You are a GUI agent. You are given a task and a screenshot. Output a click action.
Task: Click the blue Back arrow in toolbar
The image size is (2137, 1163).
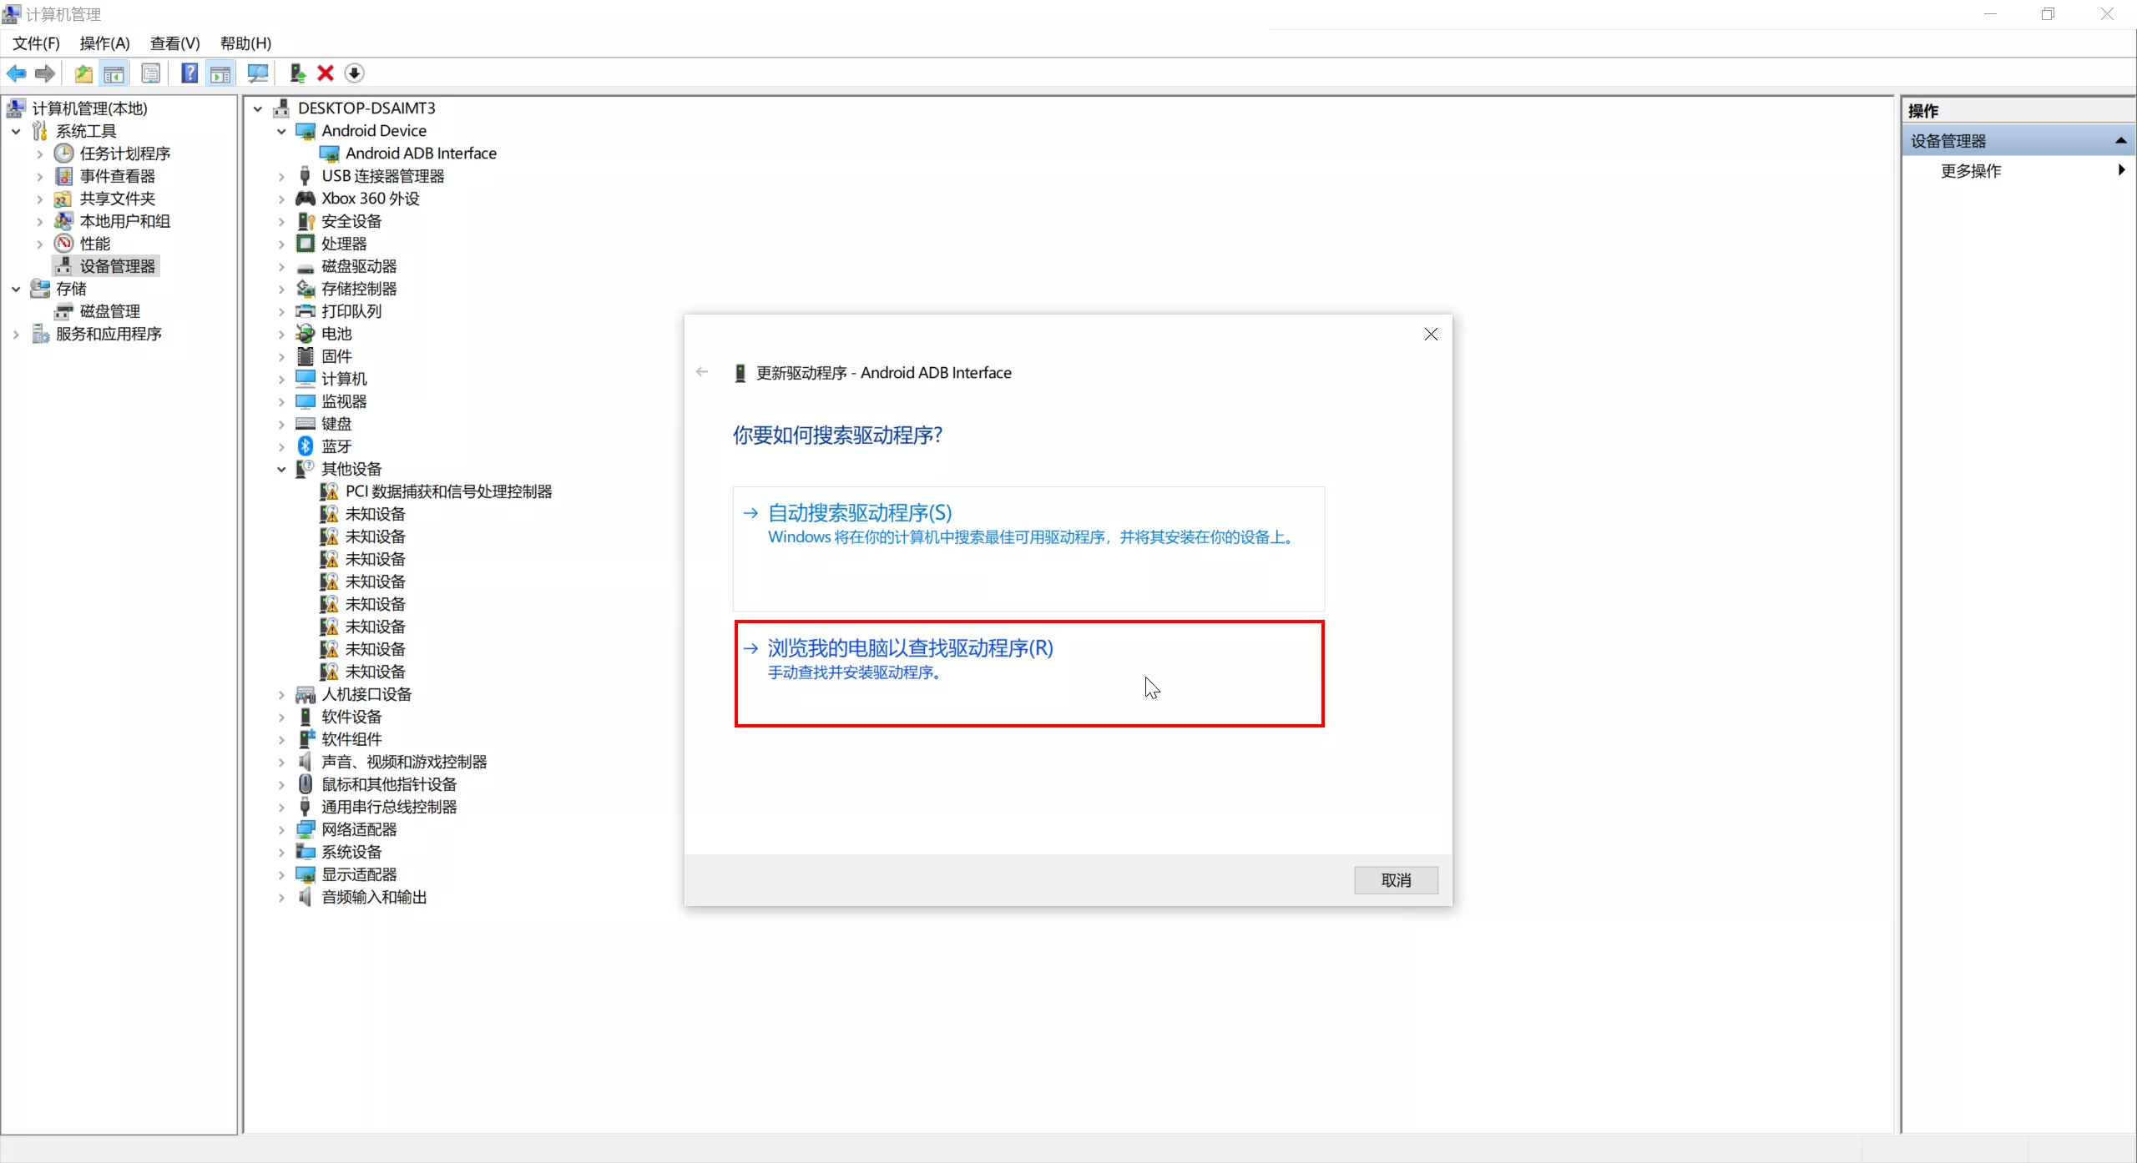click(16, 73)
